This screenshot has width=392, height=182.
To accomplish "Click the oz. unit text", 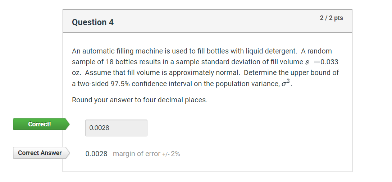I will point(76,73).
